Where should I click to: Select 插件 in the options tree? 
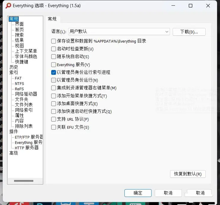(14, 131)
